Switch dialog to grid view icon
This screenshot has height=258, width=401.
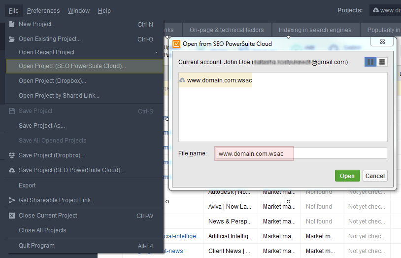(370, 62)
